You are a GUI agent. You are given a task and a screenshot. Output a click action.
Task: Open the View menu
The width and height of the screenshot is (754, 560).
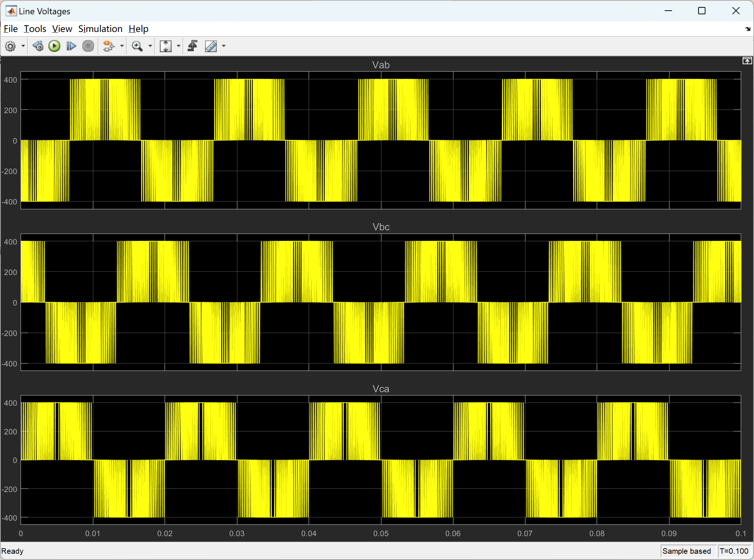point(62,29)
